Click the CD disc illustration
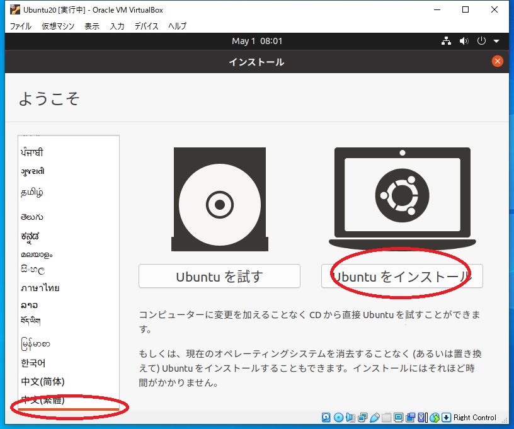Image resolution: width=514 pixels, height=429 pixels. pos(220,199)
